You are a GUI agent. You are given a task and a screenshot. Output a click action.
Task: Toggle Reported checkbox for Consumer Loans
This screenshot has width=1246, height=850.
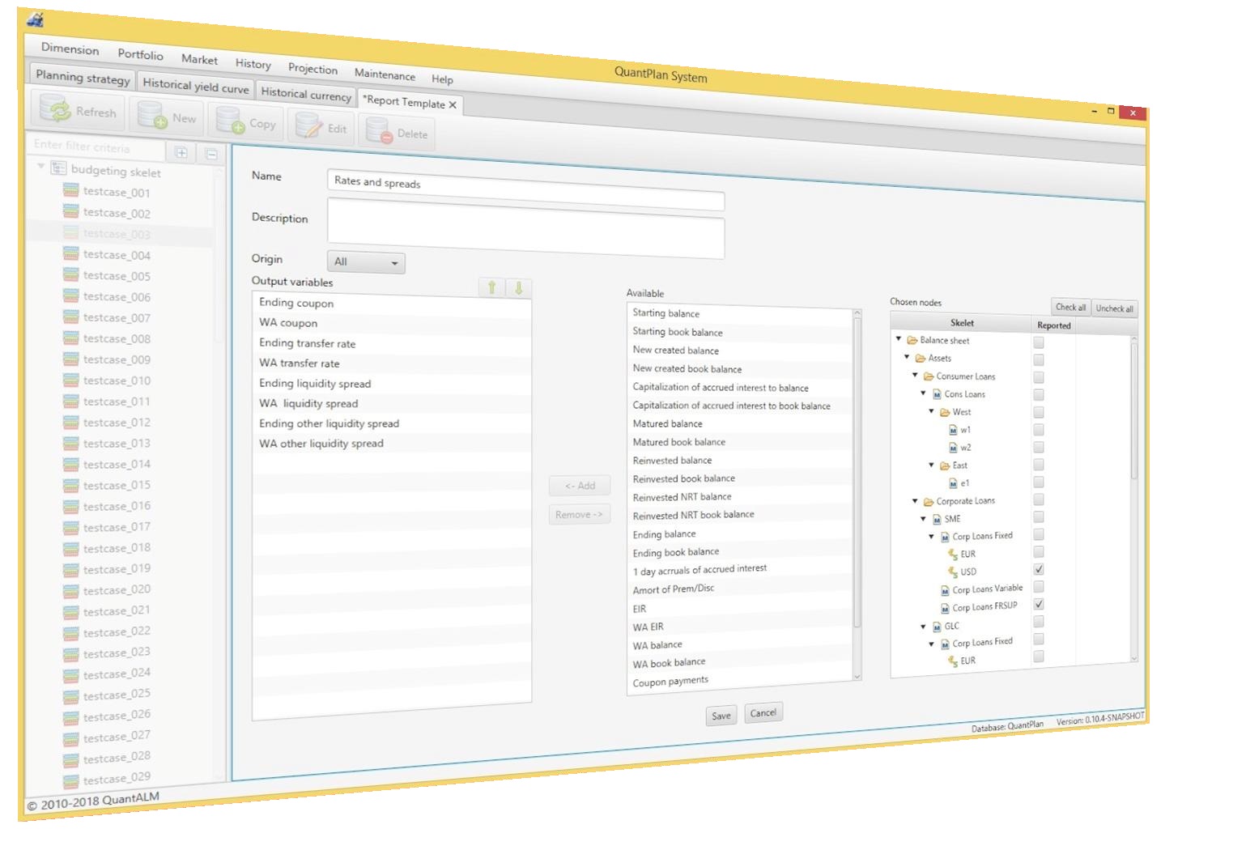pyautogui.click(x=1039, y=378)
